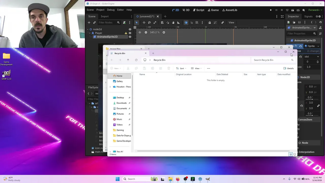Click Refresh in the Recycle Bin window
325x183 pixels.
136,60
